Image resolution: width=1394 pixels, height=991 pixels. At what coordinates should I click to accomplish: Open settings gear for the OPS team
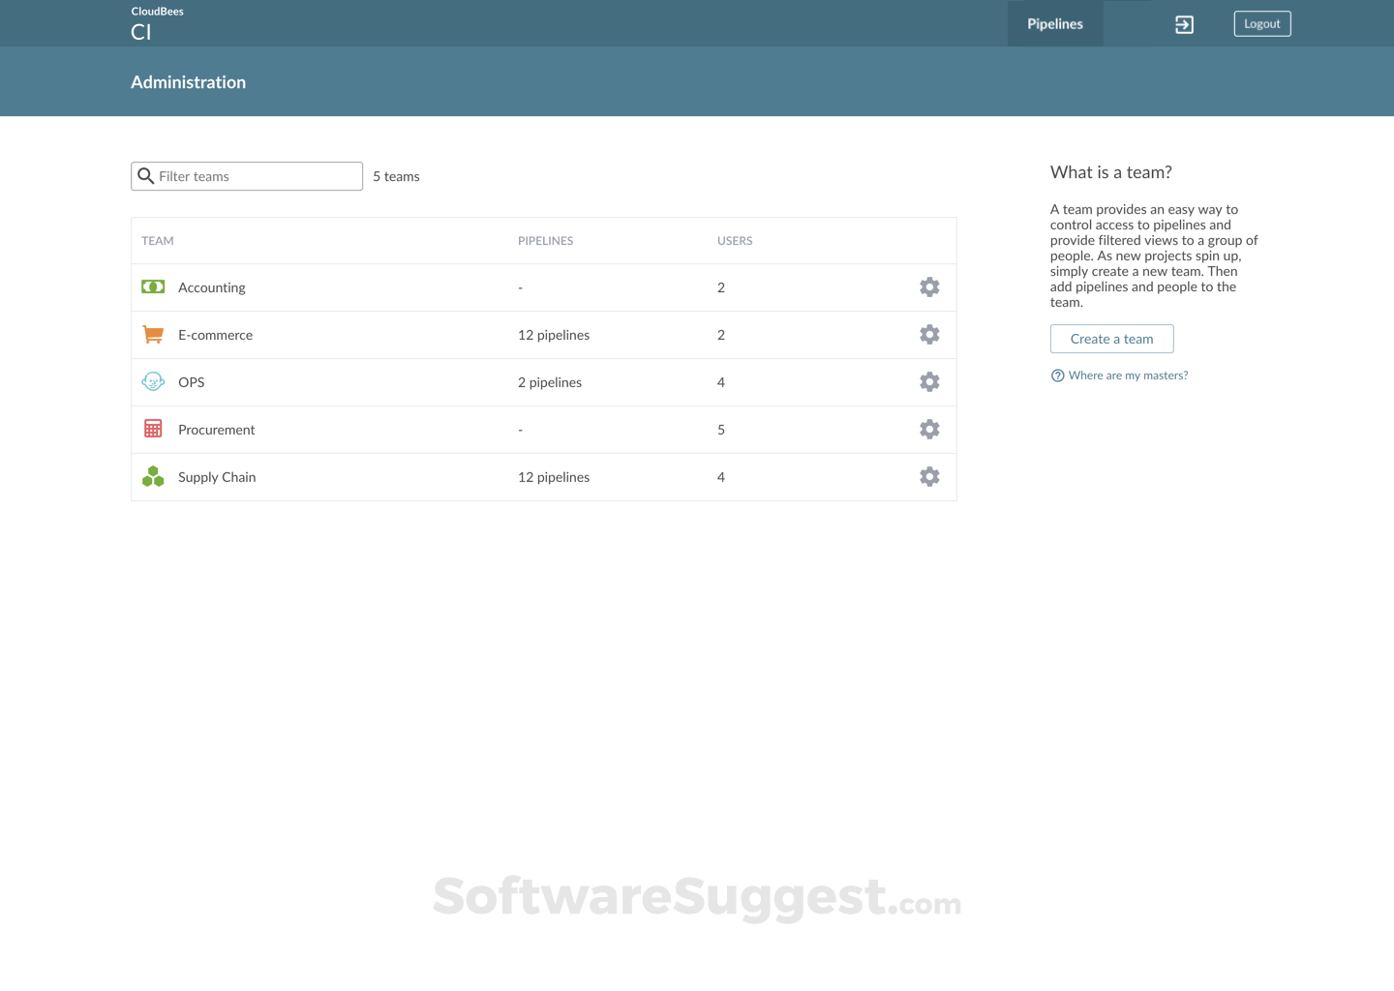929,381
